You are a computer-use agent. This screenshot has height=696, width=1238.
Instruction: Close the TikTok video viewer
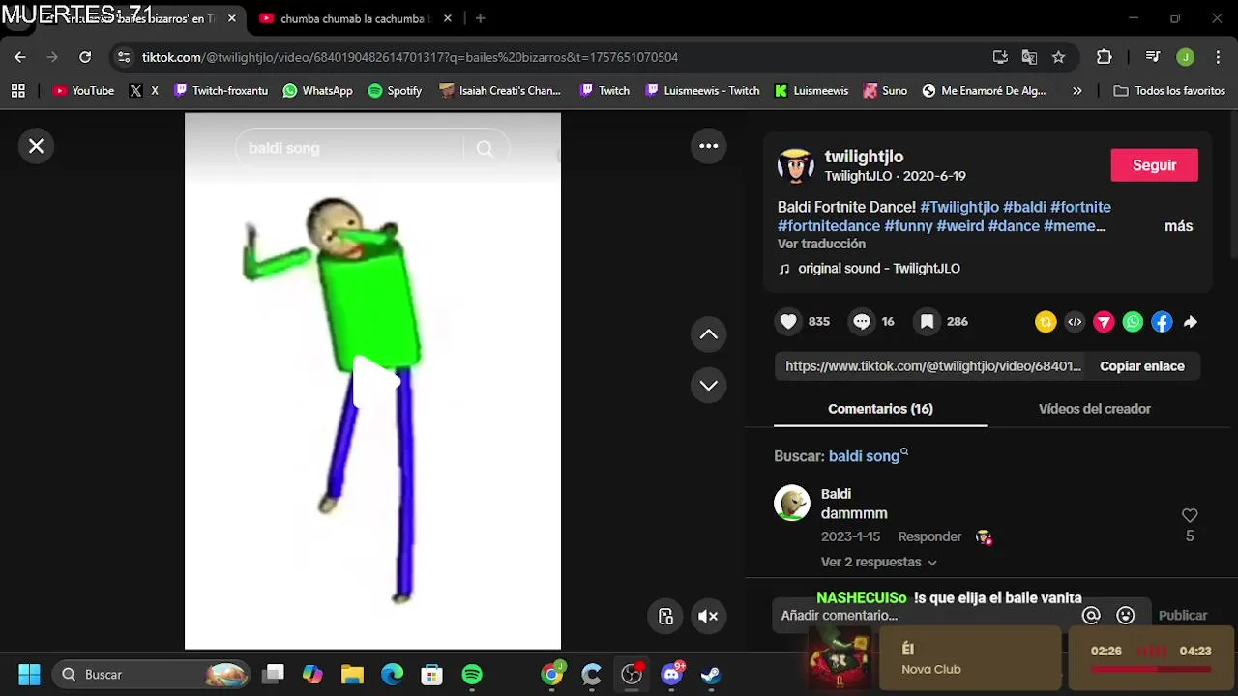point(36,146)
